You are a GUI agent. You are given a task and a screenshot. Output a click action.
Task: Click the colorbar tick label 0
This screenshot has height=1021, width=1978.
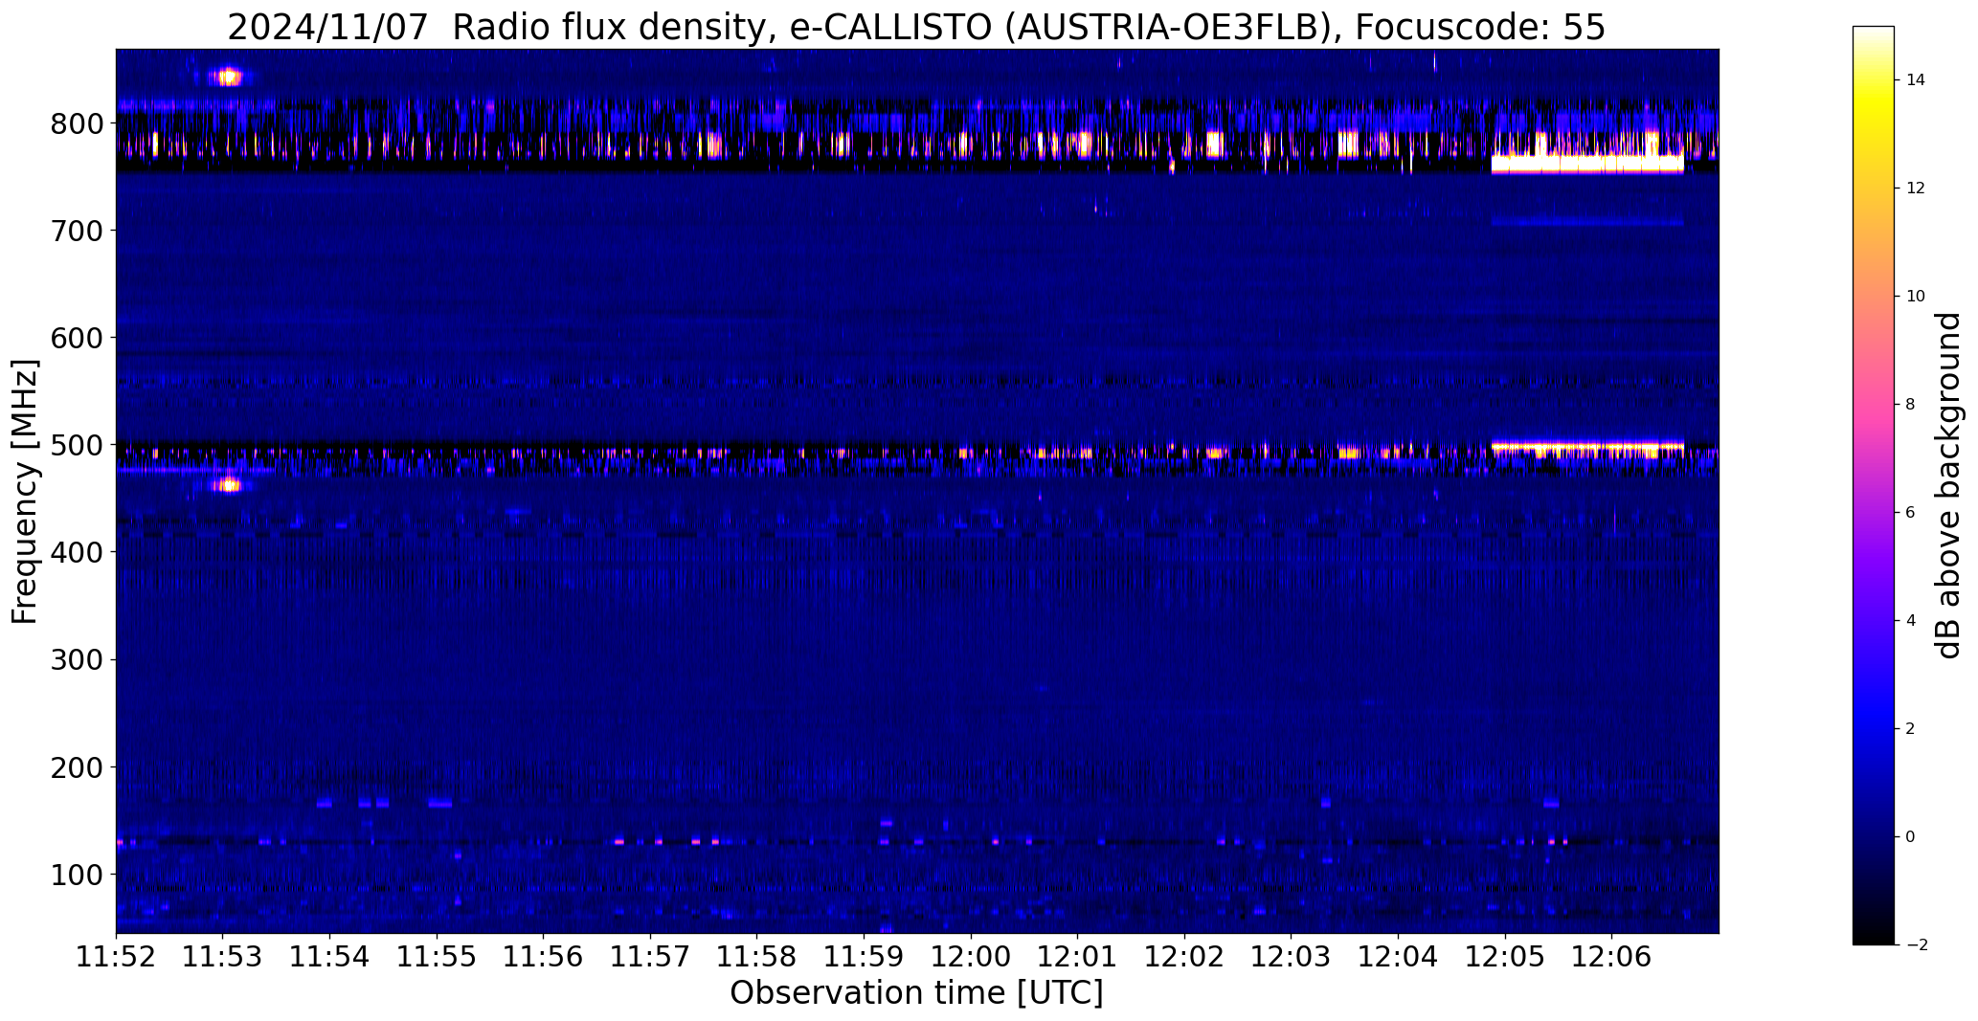[1910, 837]
